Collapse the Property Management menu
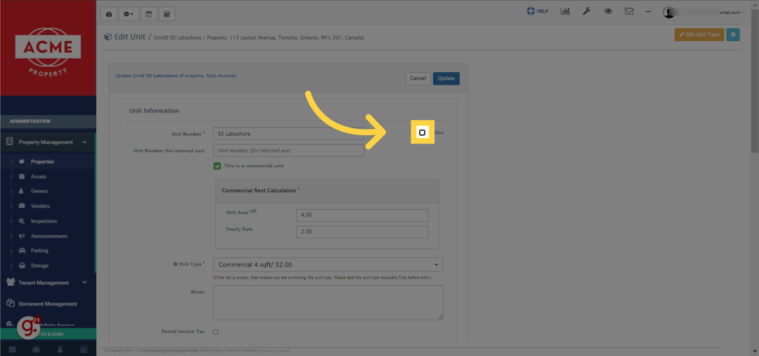The width and height of the screenshot is (759, 356). (x=47, y=142)
